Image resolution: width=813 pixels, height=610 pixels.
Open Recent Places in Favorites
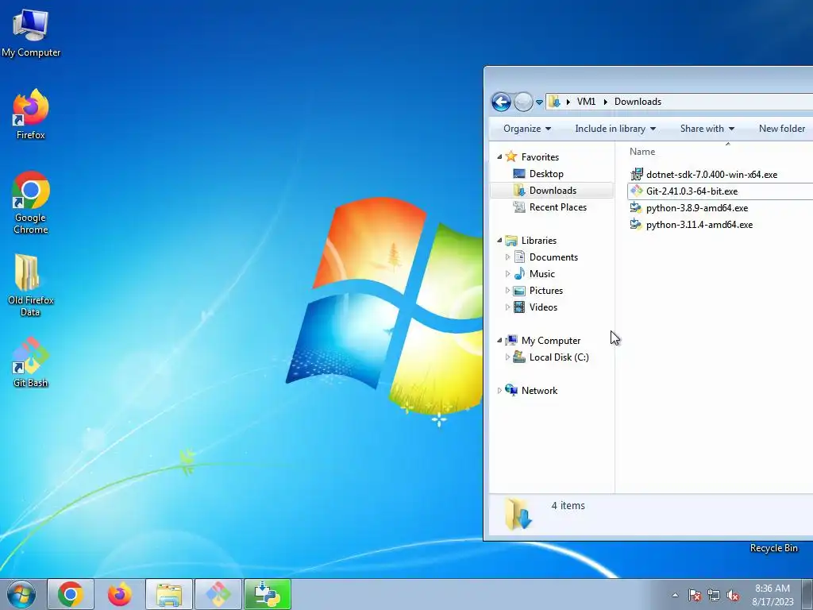tap(558, 207)
